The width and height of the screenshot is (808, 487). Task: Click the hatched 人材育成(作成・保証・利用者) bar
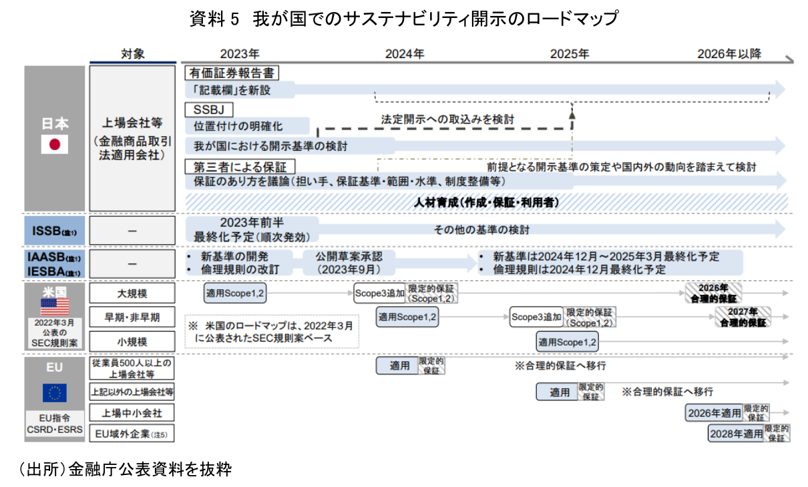pyautogui.click(x=486, y=201)
